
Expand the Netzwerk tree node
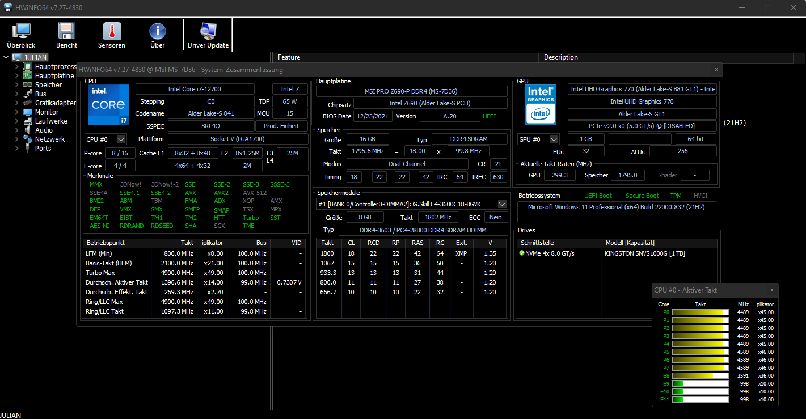tap(17, 139)
